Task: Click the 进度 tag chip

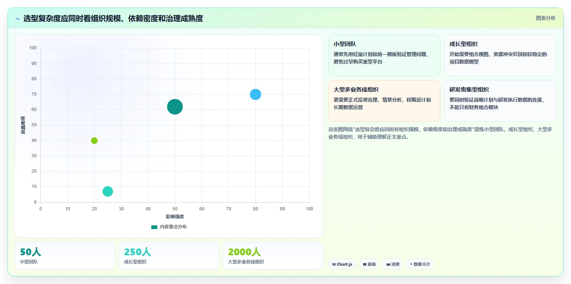Action: 393,264
